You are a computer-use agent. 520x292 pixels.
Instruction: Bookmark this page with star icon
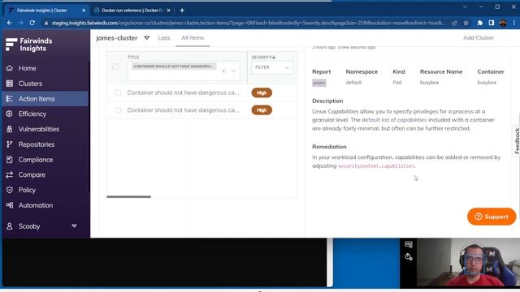[x=466, y=23]
